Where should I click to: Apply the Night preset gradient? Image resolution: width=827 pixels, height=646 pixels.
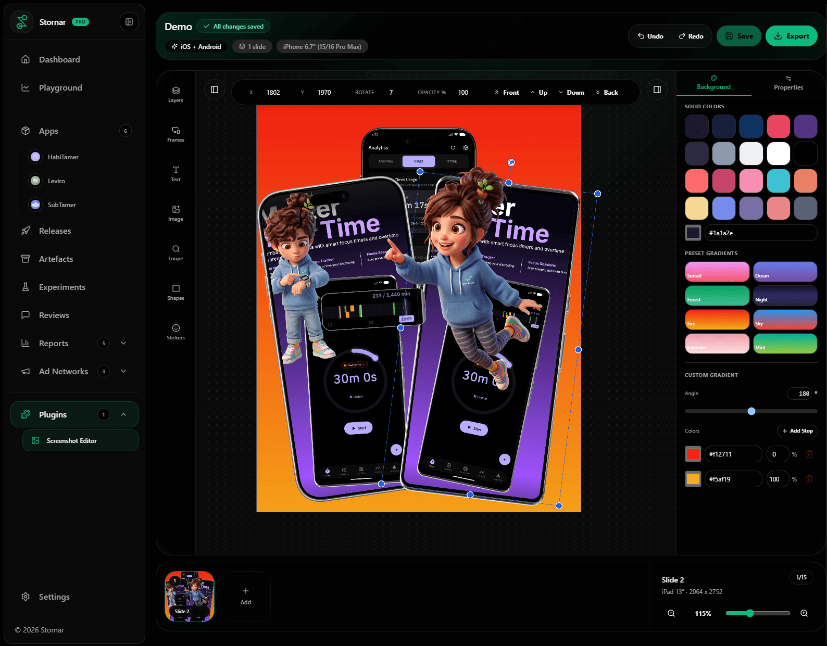click(x=785, y=296)
